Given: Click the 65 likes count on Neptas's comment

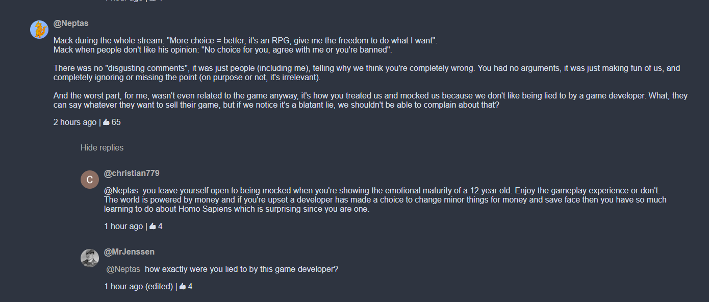Looking at the screenshot, I should coord(116,122).
